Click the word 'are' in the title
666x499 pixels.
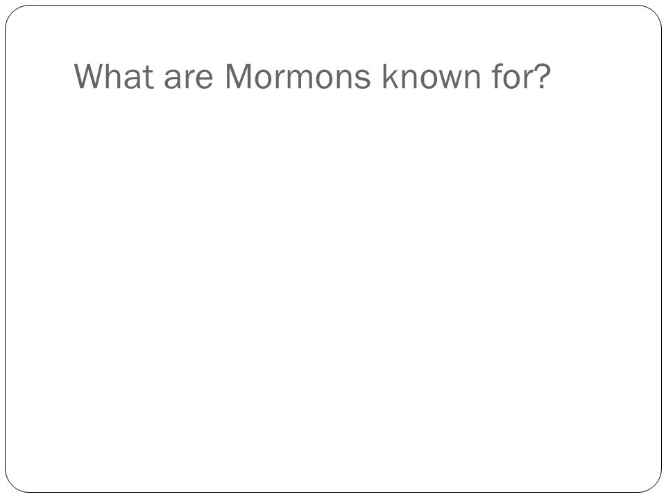click(188, 80)
